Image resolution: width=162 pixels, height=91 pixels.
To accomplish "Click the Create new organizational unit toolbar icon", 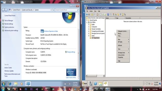I will pyautogui.click(x=118, y=15).
